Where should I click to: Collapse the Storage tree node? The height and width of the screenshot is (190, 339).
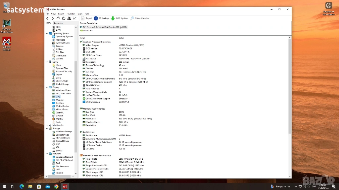tap(47, 129)
